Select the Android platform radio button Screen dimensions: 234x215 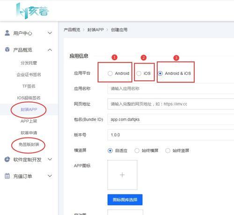(110, 73)
